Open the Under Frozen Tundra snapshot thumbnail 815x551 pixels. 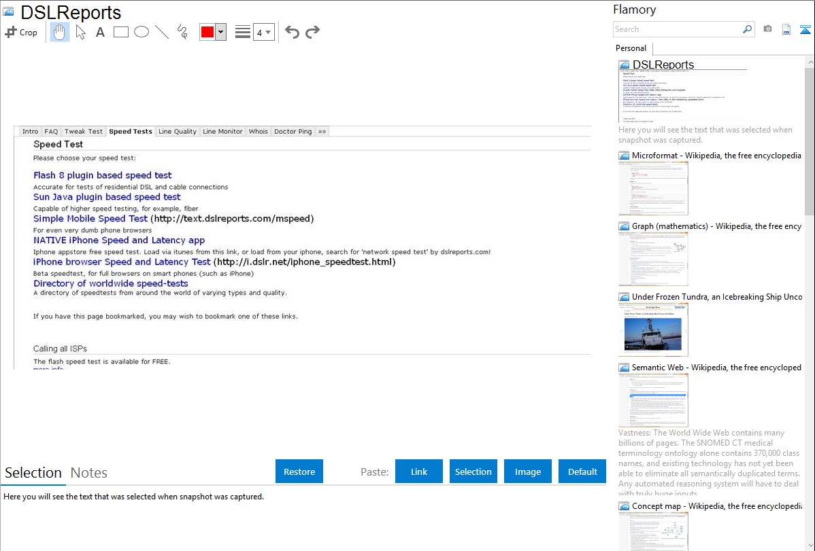(x=653, y=330)
